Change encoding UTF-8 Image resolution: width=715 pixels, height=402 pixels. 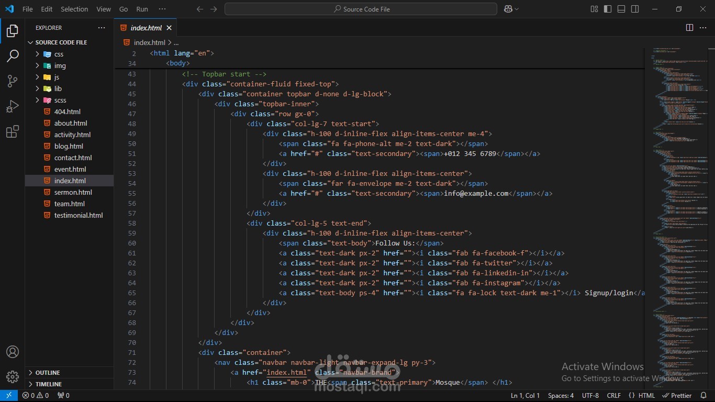590,396
